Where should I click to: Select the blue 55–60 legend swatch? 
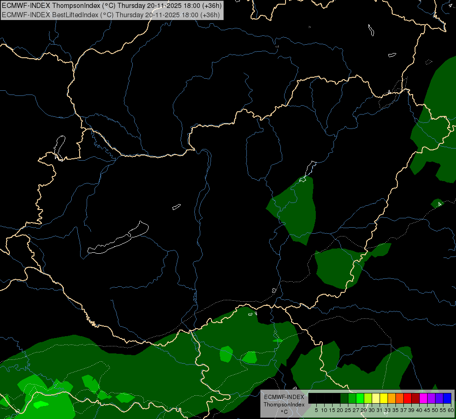(x=447, y=398)
